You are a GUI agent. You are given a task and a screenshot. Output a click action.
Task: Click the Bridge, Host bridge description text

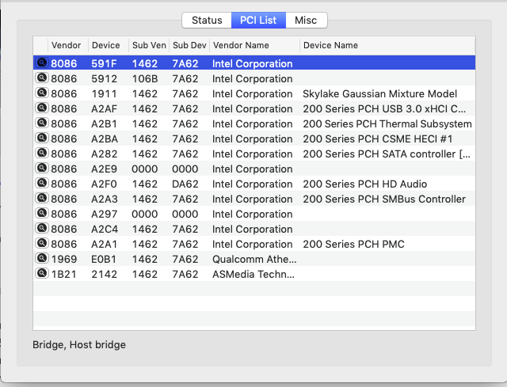point(79,345)
